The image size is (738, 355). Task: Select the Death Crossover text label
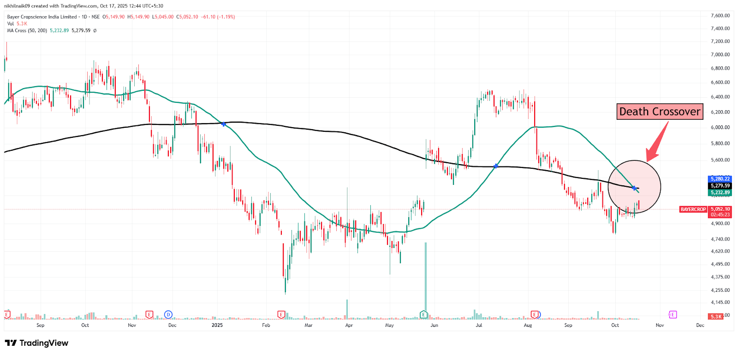click(660, 112)
